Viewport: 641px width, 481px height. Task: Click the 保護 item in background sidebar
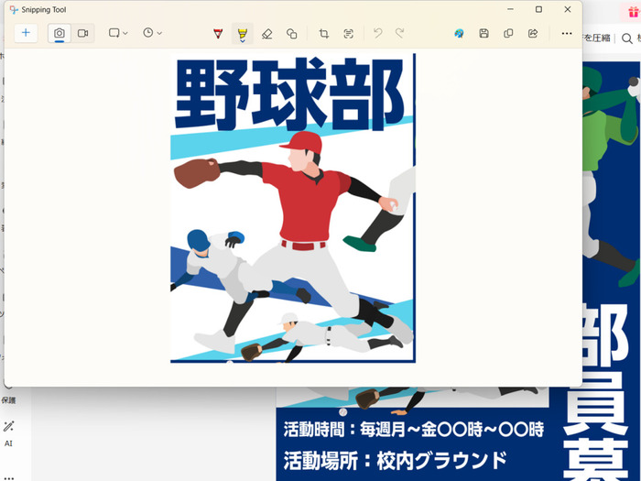(x=8, y=399)
